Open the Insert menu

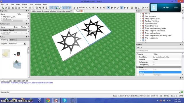point(18,5)
